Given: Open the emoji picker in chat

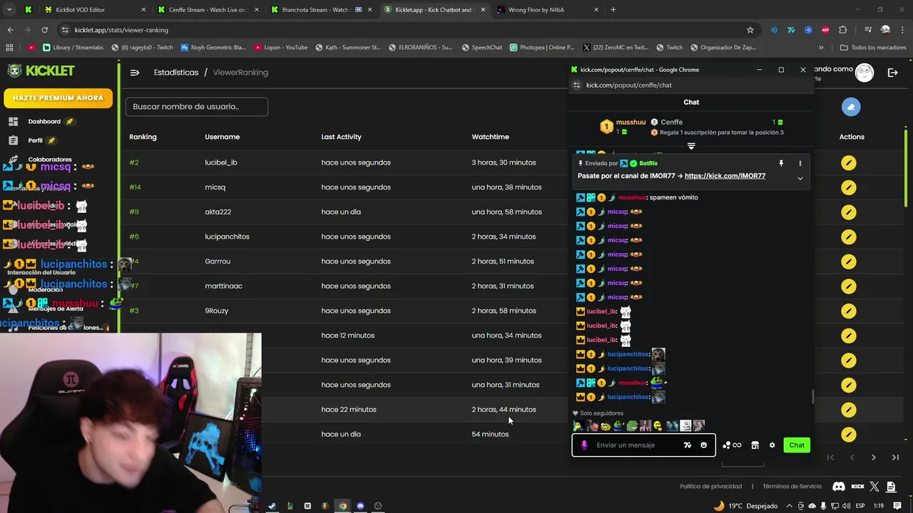Looking at the screenshot, I should pos(703,445).
